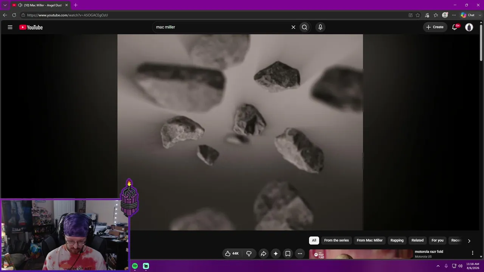Select the Rapping filter chip

pyautogui.click(x=397, y=240)
